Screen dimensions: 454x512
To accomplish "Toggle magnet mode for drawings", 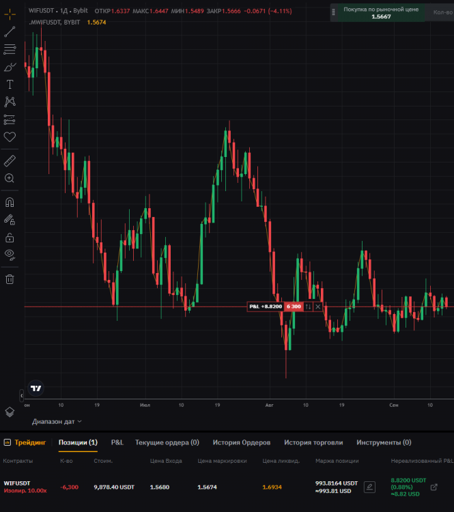I will pyautogui.click(x=10, y=203).
